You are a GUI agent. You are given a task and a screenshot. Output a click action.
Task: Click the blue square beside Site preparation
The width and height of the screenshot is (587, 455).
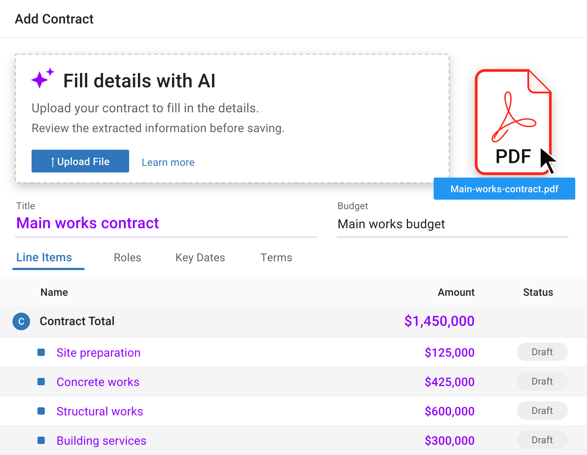[41, 352]
